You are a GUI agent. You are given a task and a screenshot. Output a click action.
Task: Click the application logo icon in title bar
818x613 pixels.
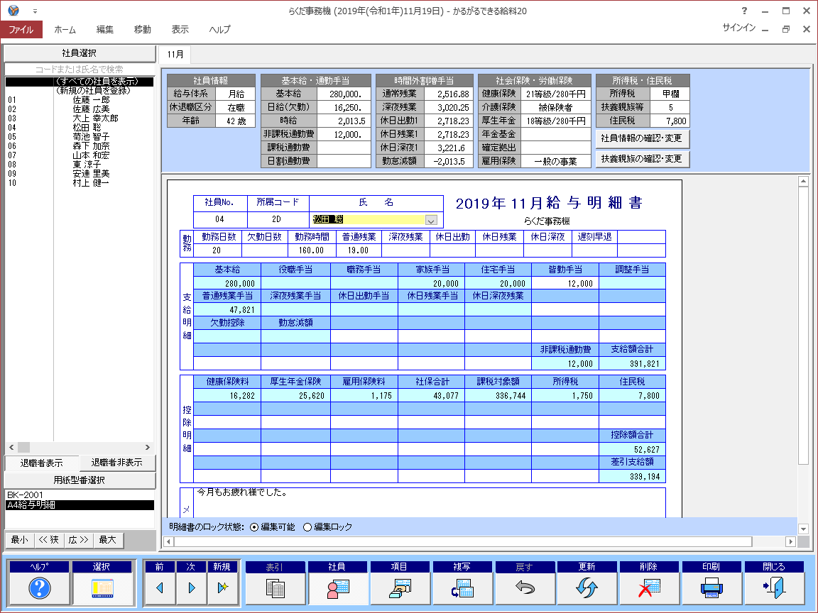(13, 11)
